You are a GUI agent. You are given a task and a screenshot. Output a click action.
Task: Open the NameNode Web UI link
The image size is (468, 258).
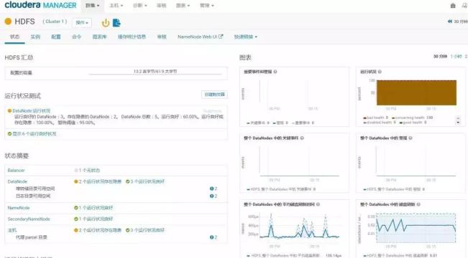pos(201,37)
